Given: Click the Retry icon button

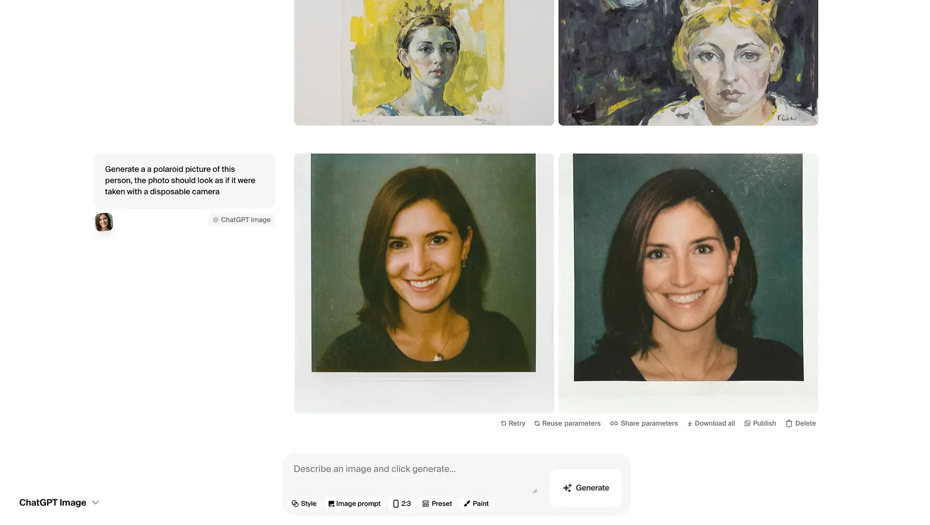Looking at the screenshot, I should click(x=504, y=423).
